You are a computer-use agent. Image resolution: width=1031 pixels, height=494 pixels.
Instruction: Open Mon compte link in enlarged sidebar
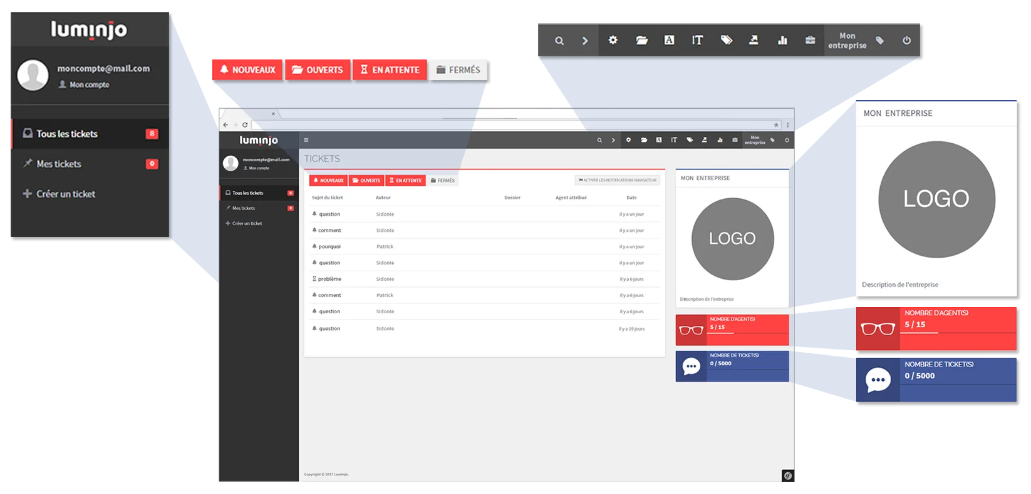84,84
